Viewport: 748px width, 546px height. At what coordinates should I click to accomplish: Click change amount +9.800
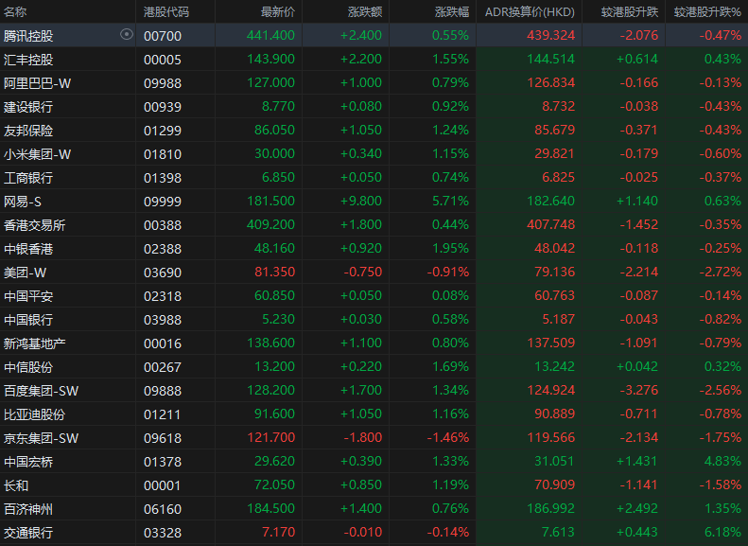coord(361,201)
